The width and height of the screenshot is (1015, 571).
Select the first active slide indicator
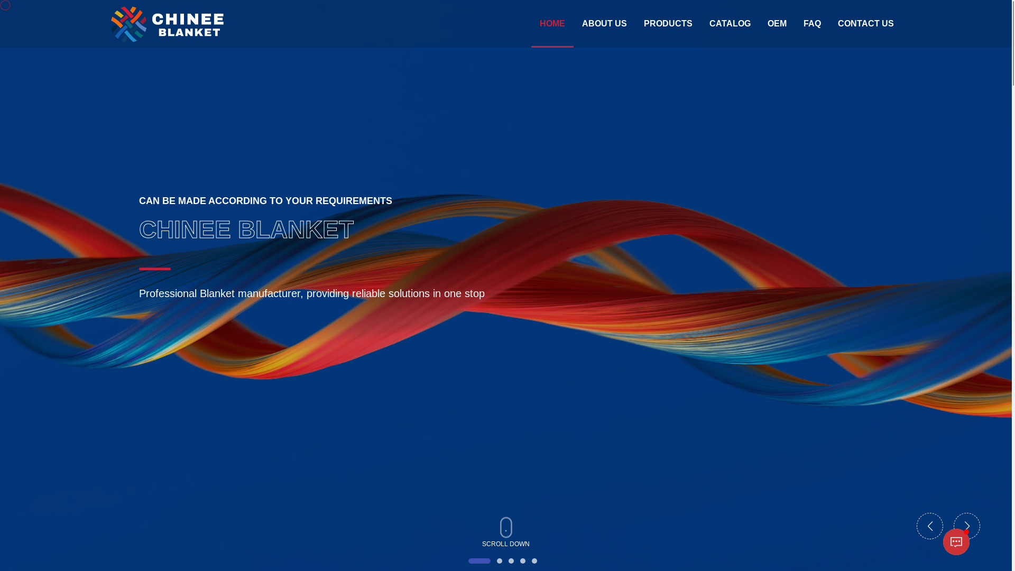click(479, 561)
